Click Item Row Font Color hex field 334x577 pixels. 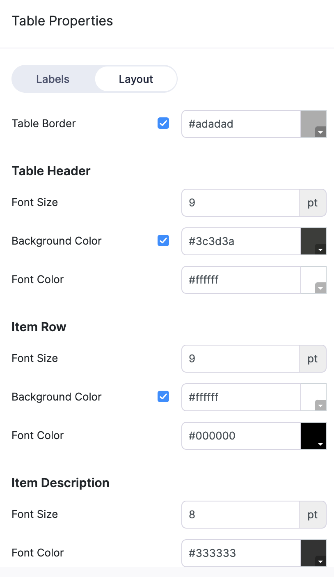pos(241,436)
